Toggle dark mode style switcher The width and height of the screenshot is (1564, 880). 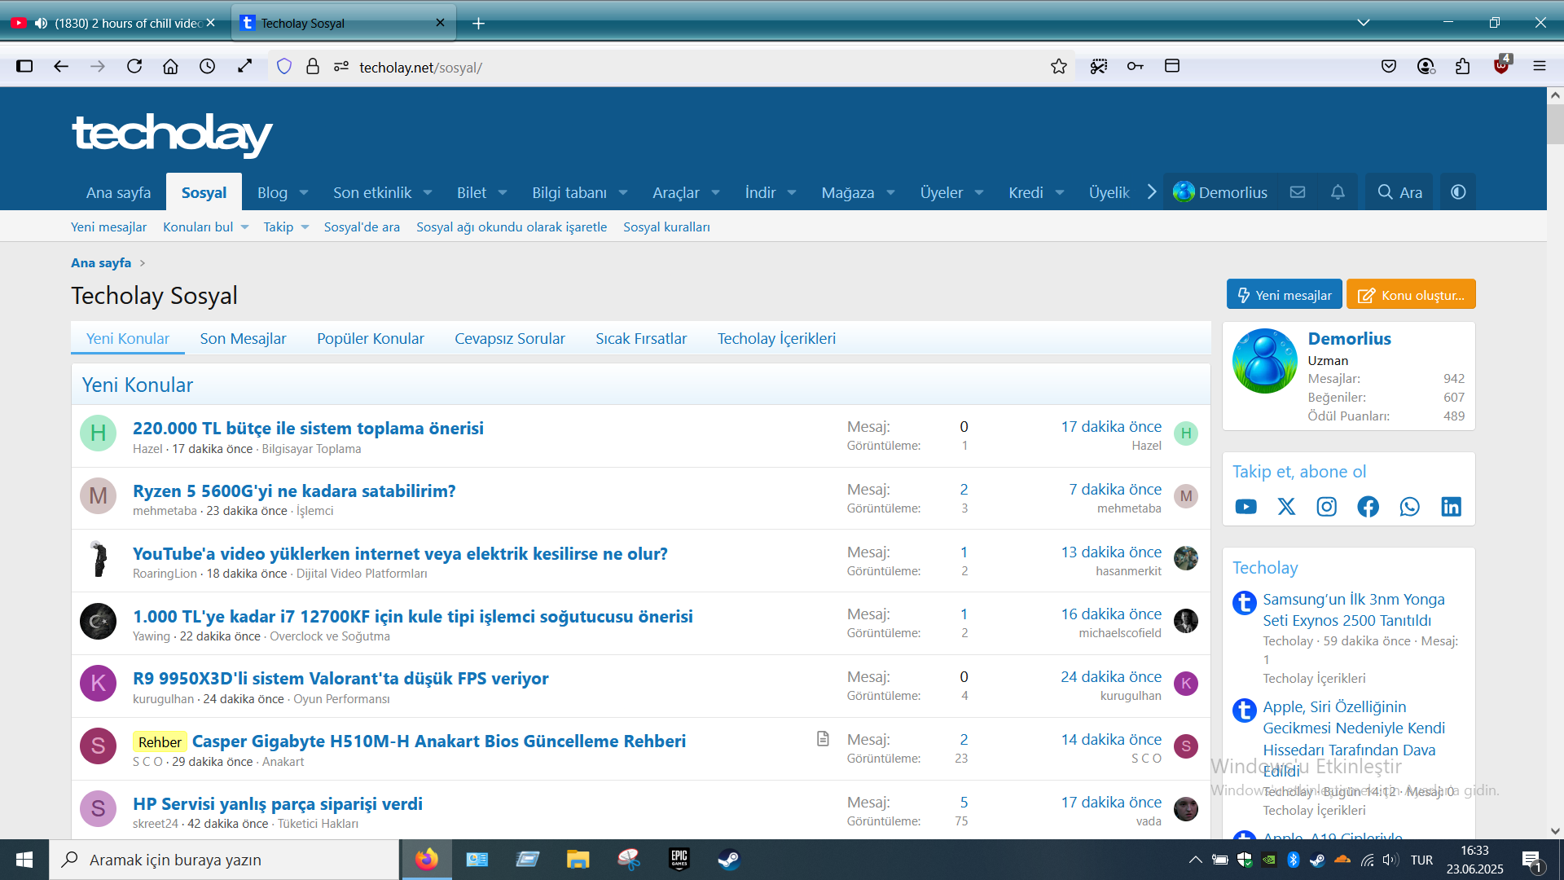point(1458,192)
